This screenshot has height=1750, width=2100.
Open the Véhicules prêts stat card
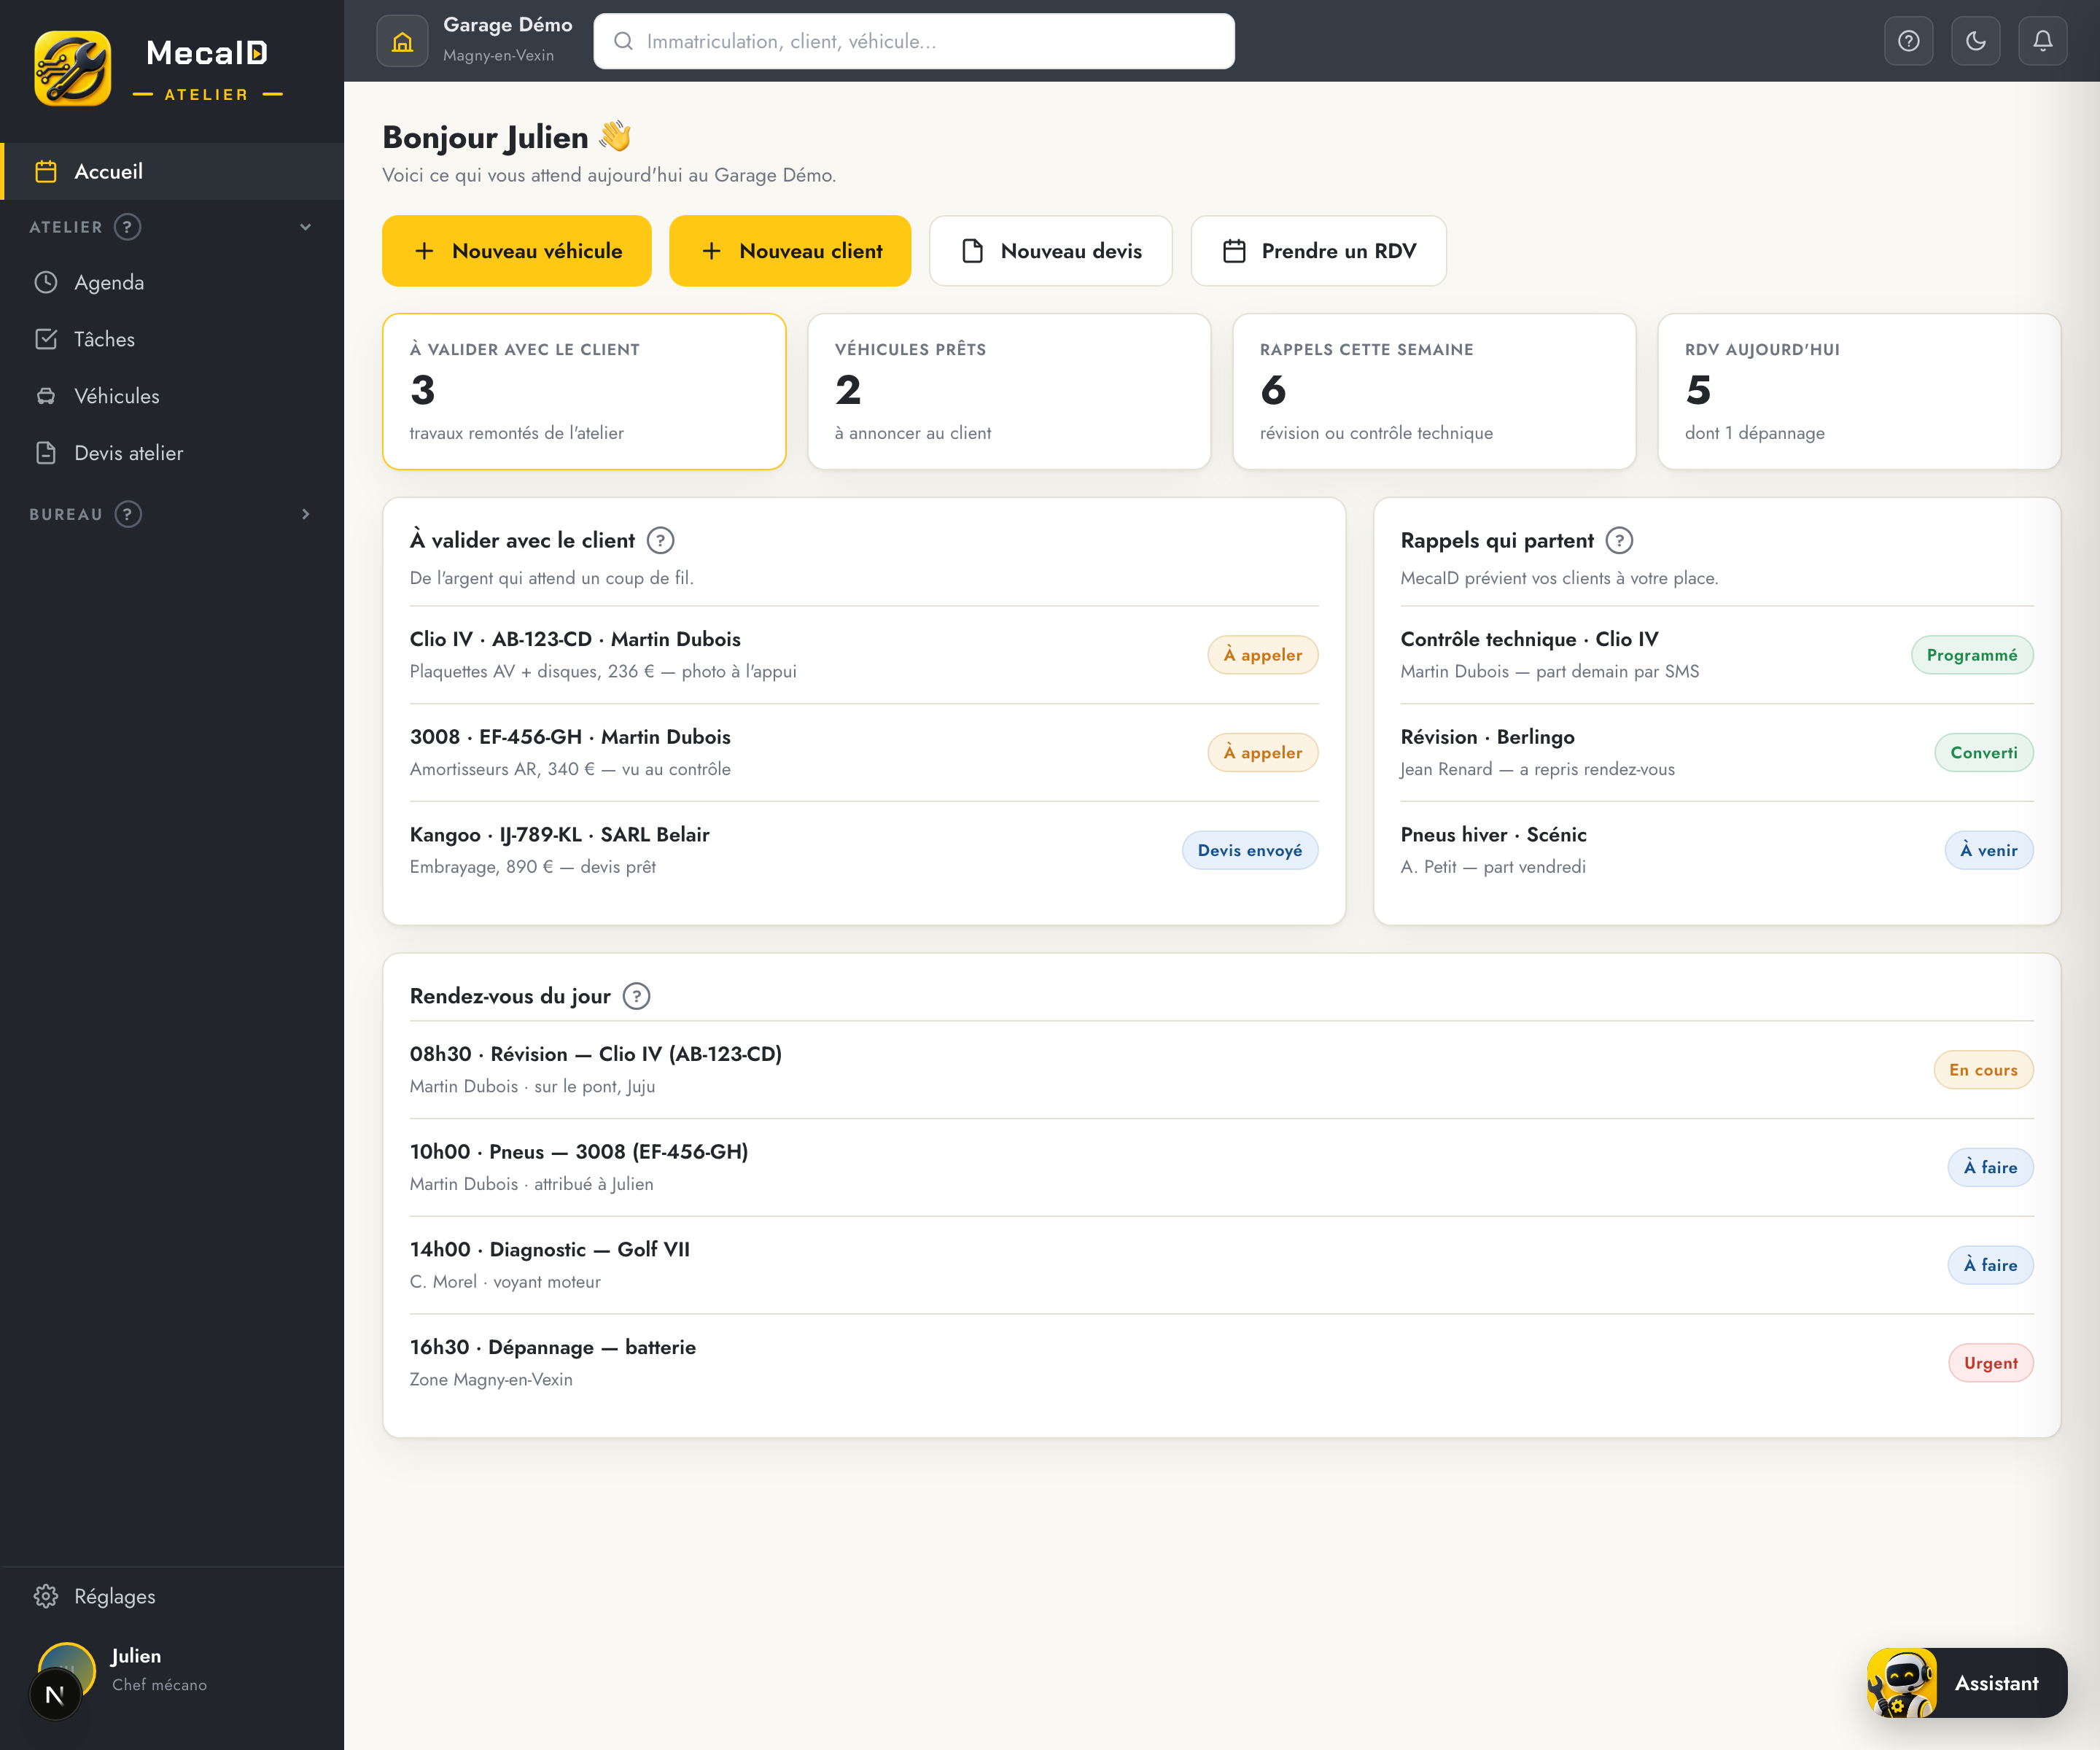[x=1009, y=392]
